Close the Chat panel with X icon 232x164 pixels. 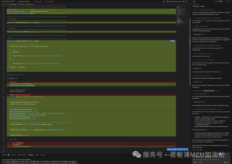[230, 1]
